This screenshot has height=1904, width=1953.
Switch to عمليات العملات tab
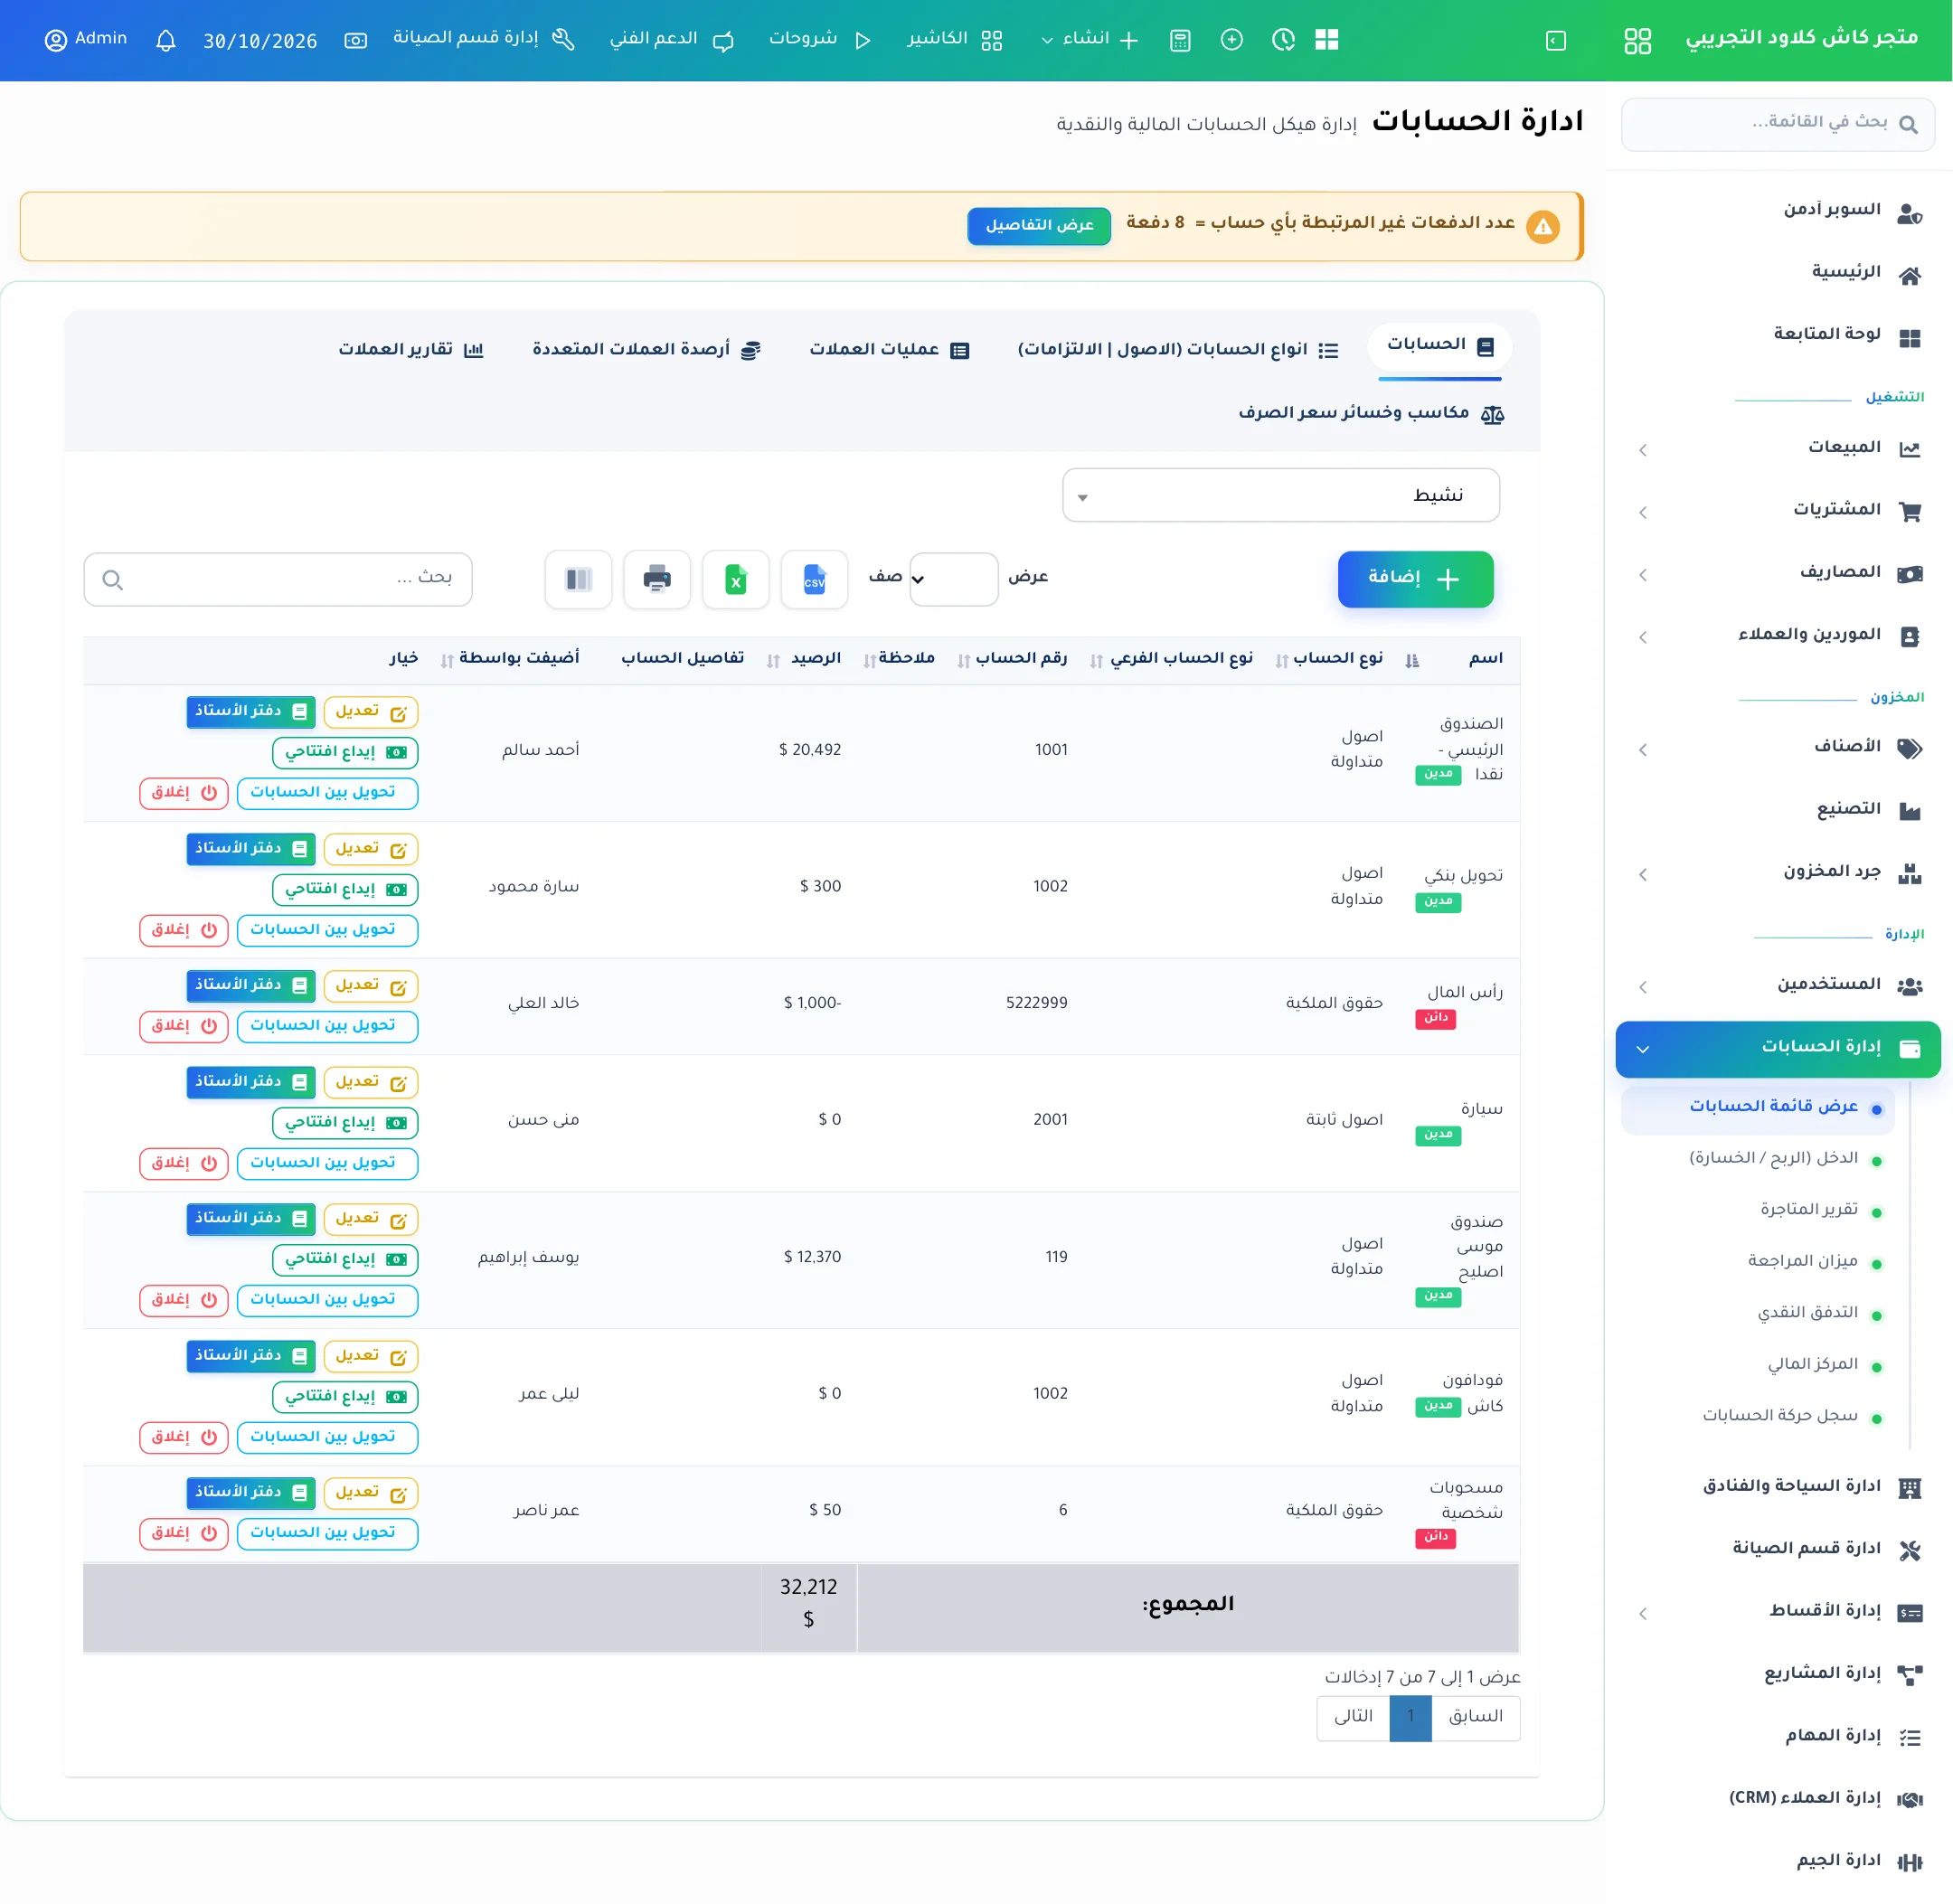[x=889, y=350]
